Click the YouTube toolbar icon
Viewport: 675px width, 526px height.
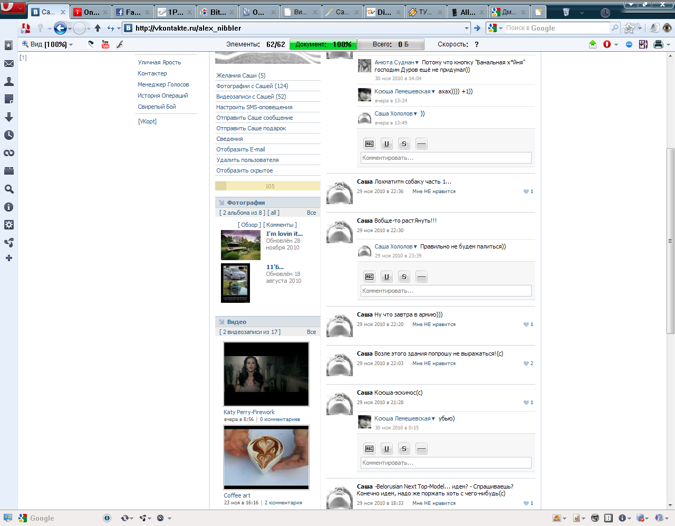tap(105, 44)
